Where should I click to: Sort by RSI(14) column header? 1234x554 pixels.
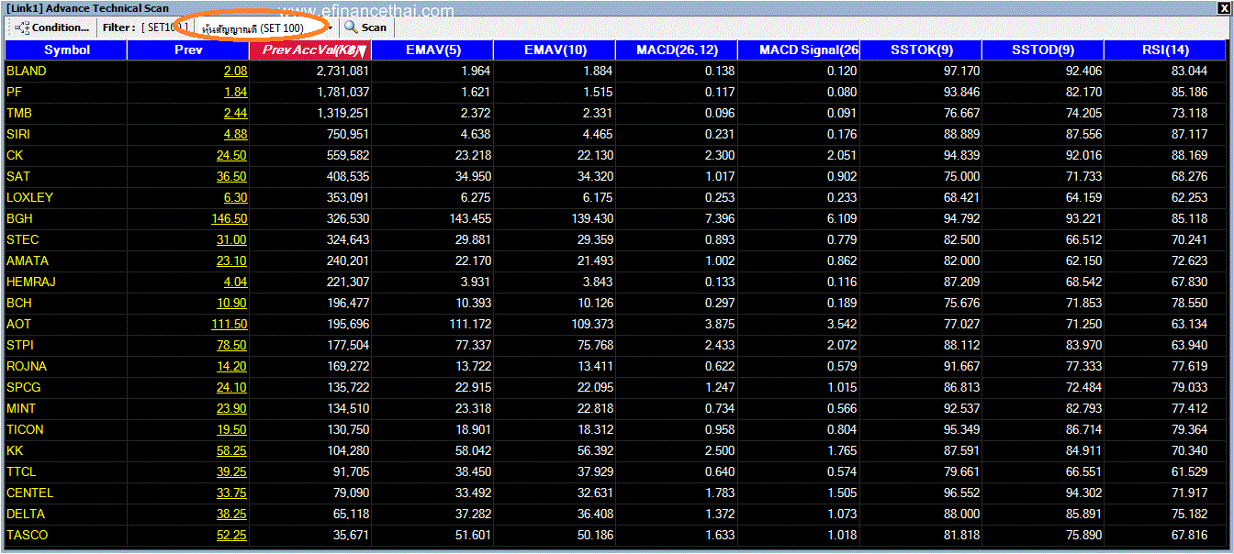click(x=1165, y=50)
